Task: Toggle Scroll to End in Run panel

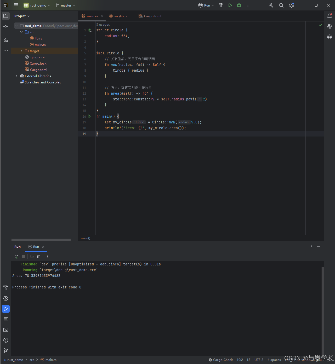Action: [x=32, y=257]
